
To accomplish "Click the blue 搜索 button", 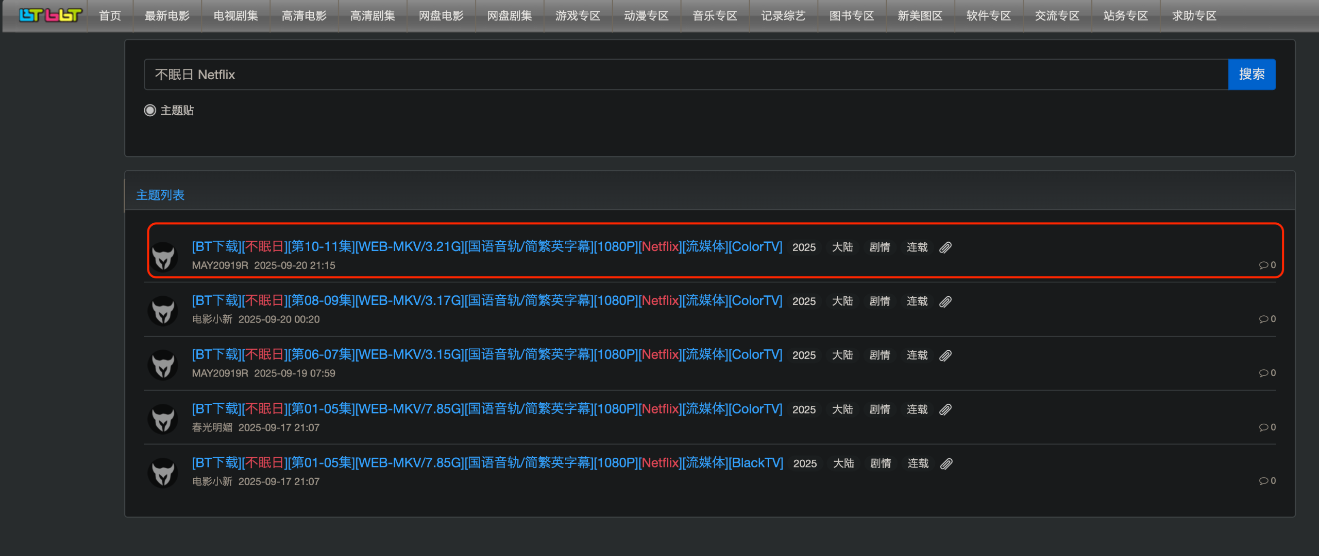I will coord(1252,75).
